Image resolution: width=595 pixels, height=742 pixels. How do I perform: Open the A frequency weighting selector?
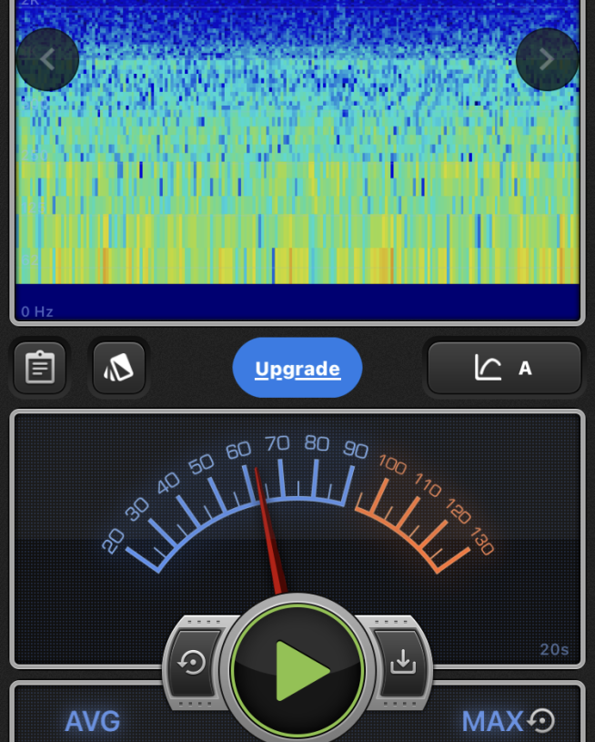(525, 368)
